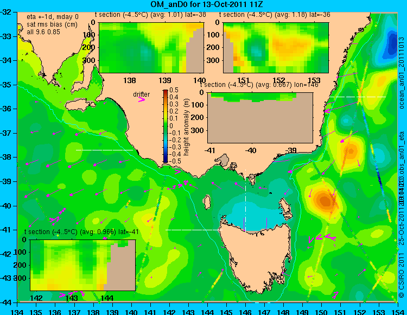Click the 'sat rms bias (cm)' text
The width and height of the screenshot is (407, 315).
[52, 24]
